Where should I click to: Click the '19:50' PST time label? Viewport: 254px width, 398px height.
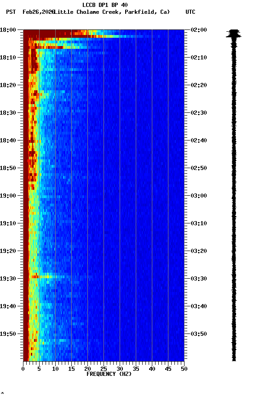tap(8, 334)
